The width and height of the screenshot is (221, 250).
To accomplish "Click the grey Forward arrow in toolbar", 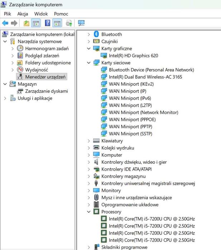I will point(14,23).
